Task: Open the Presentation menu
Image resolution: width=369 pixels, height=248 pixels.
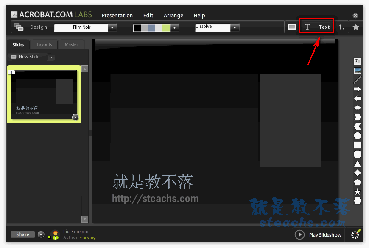Action: [x=117, y=16]
